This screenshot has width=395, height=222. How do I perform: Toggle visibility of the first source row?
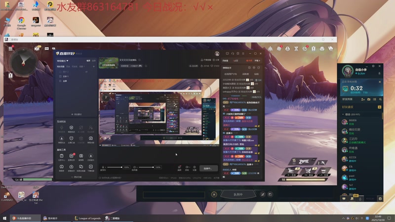pyautogui.click(x=86, y=72)
